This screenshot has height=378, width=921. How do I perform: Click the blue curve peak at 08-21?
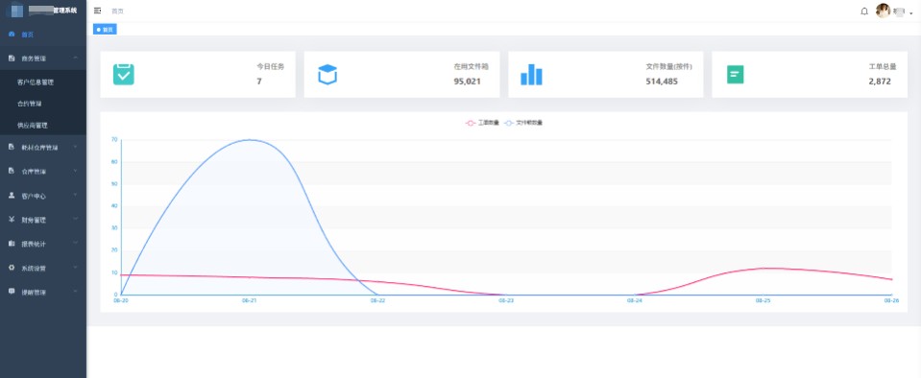[x=250, y=140]
